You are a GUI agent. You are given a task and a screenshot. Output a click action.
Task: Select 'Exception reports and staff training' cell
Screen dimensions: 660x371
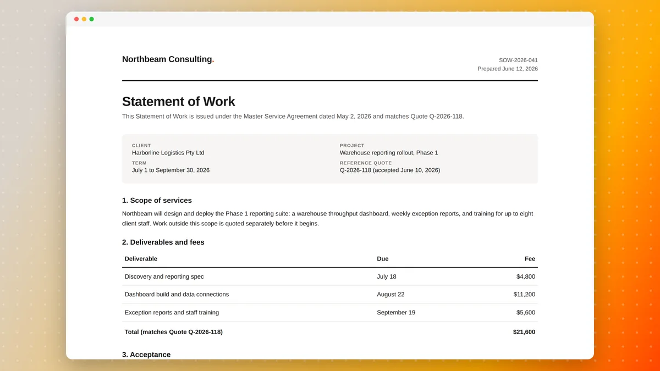coord(172,313)
